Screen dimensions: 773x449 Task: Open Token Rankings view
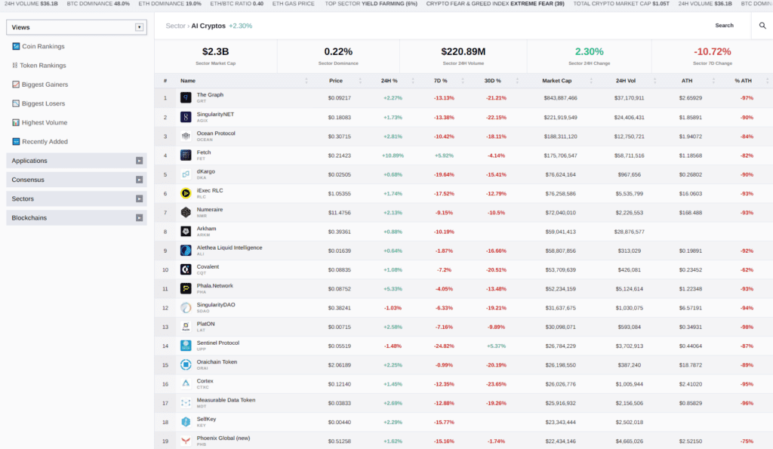click(43, 66)
